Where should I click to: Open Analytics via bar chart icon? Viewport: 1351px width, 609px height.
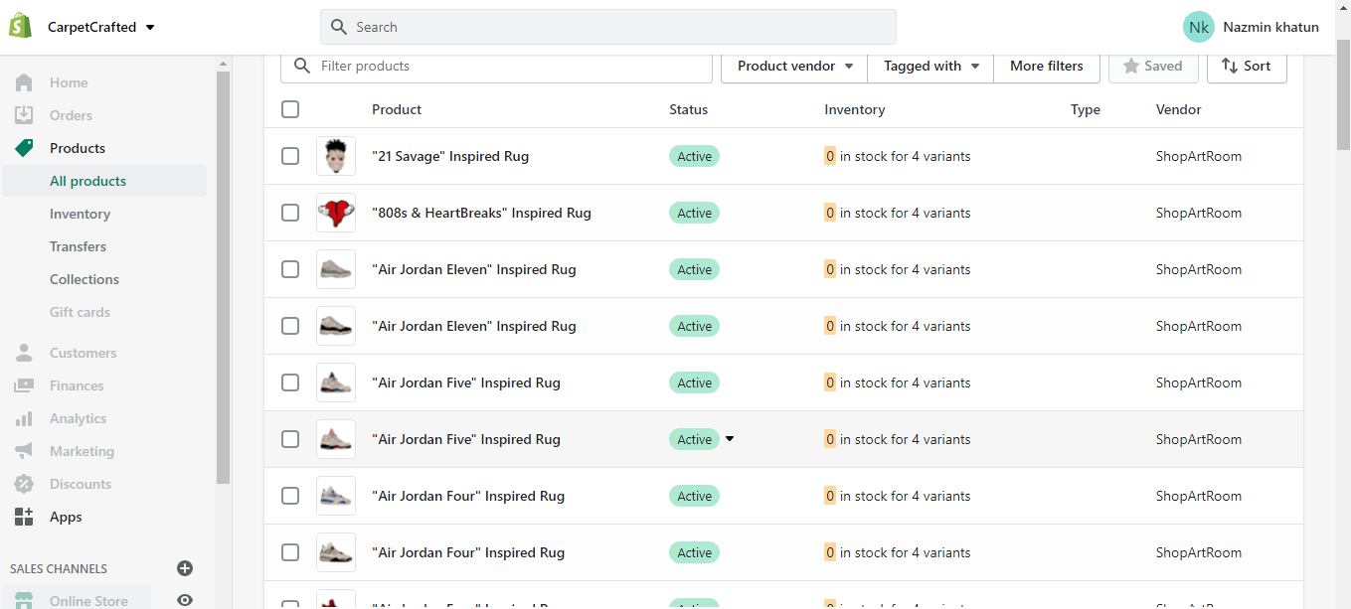click(x=24, y=418)
